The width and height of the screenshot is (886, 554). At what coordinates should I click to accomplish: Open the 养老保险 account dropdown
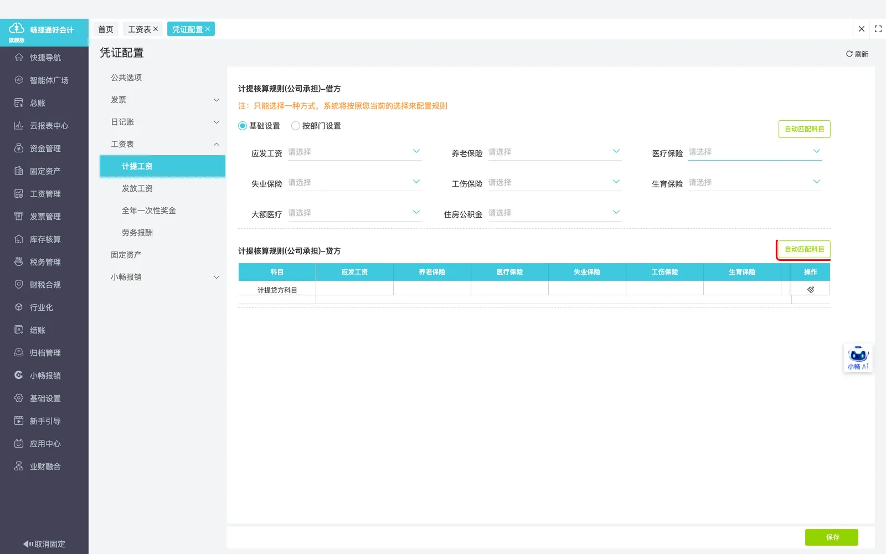pyautogui.click(x=554, y=152)
